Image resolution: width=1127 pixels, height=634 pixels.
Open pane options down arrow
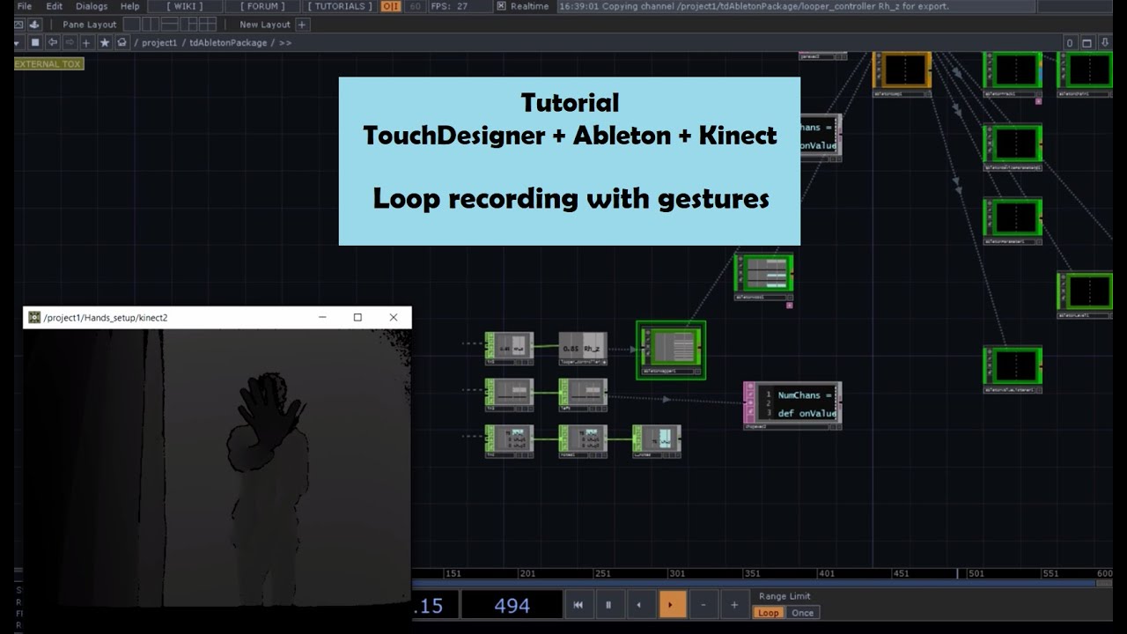[1105, 42]
